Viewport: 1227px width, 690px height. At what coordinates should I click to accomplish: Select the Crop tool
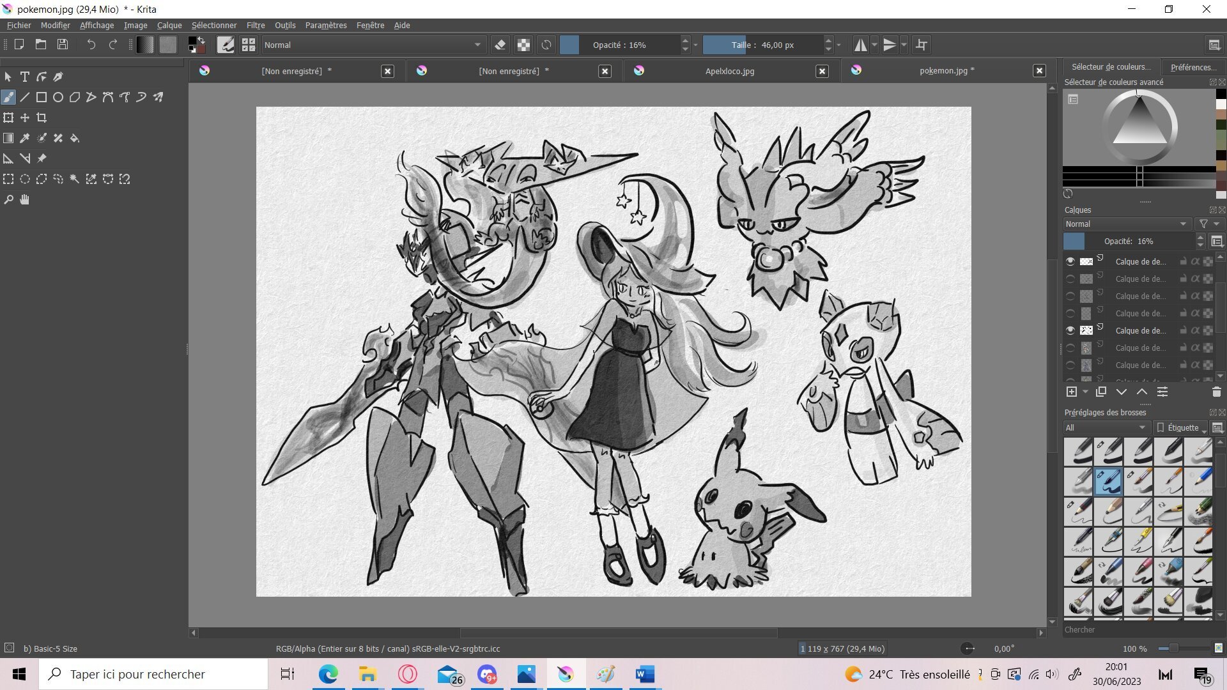click(42, 118)
